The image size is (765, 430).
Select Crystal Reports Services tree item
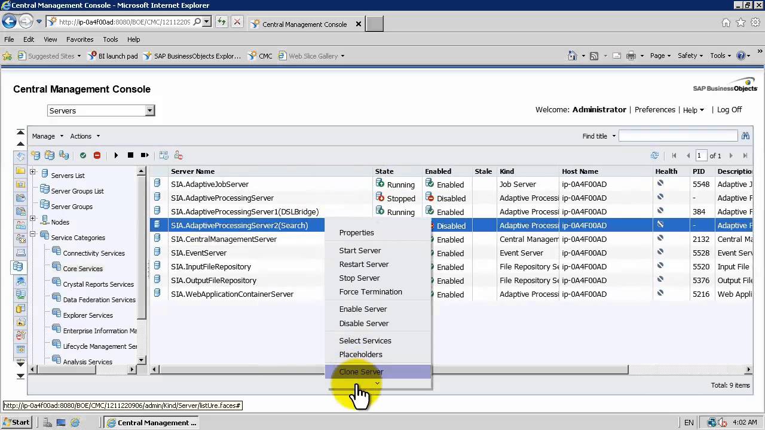[98, 284]
